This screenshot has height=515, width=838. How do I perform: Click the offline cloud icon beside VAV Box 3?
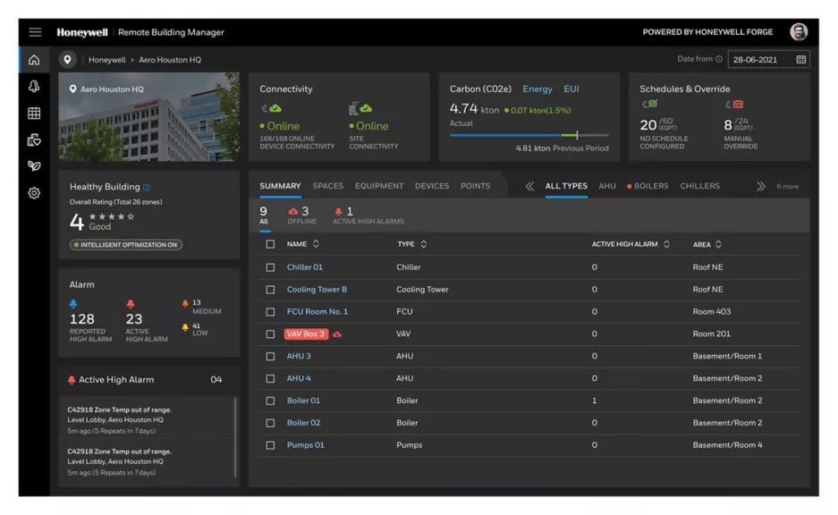click(336, 334)
